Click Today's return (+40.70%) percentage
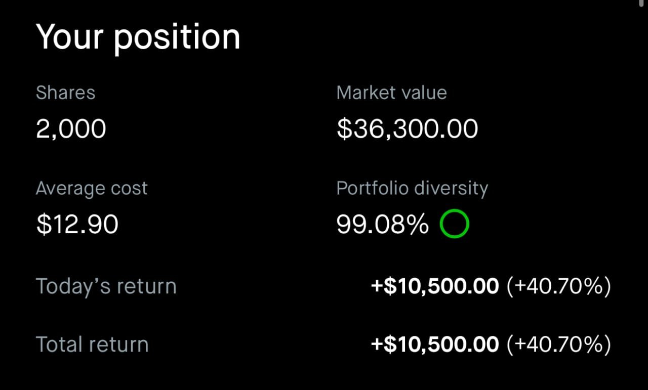The height and width of the screenshot is (390, 648). (558, 286)
